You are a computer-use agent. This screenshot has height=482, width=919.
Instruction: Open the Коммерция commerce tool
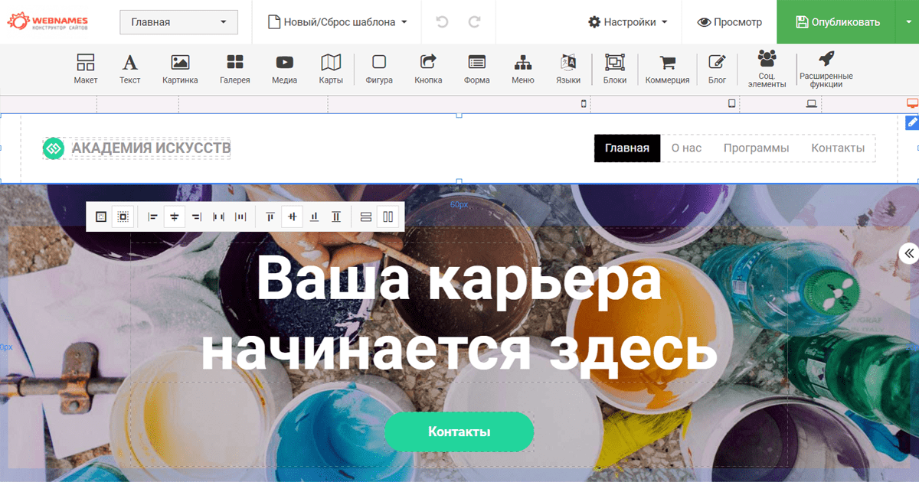pyautogui.click(x=668, y=69)
